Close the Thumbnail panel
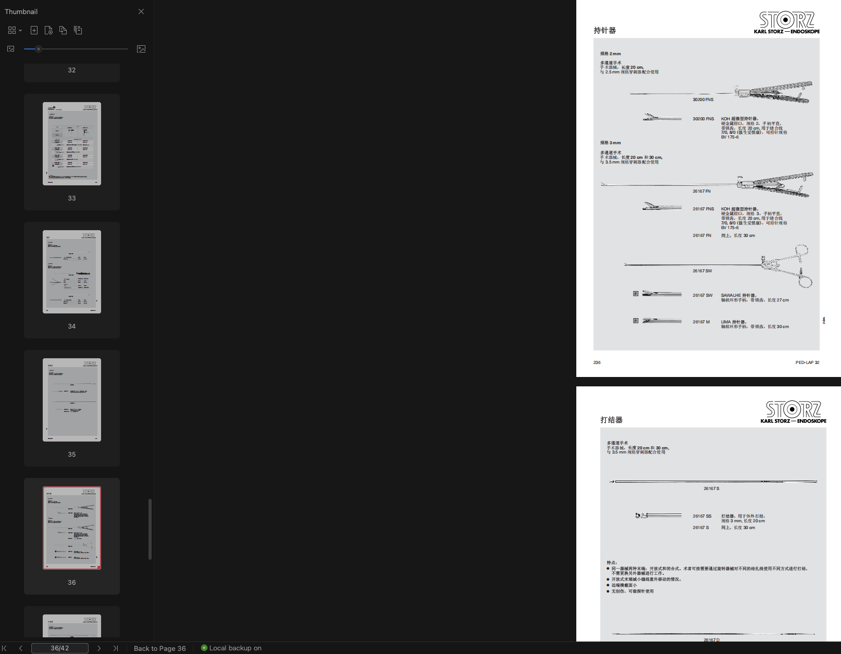This screenshot has height=654, width=841. [141, 11]
